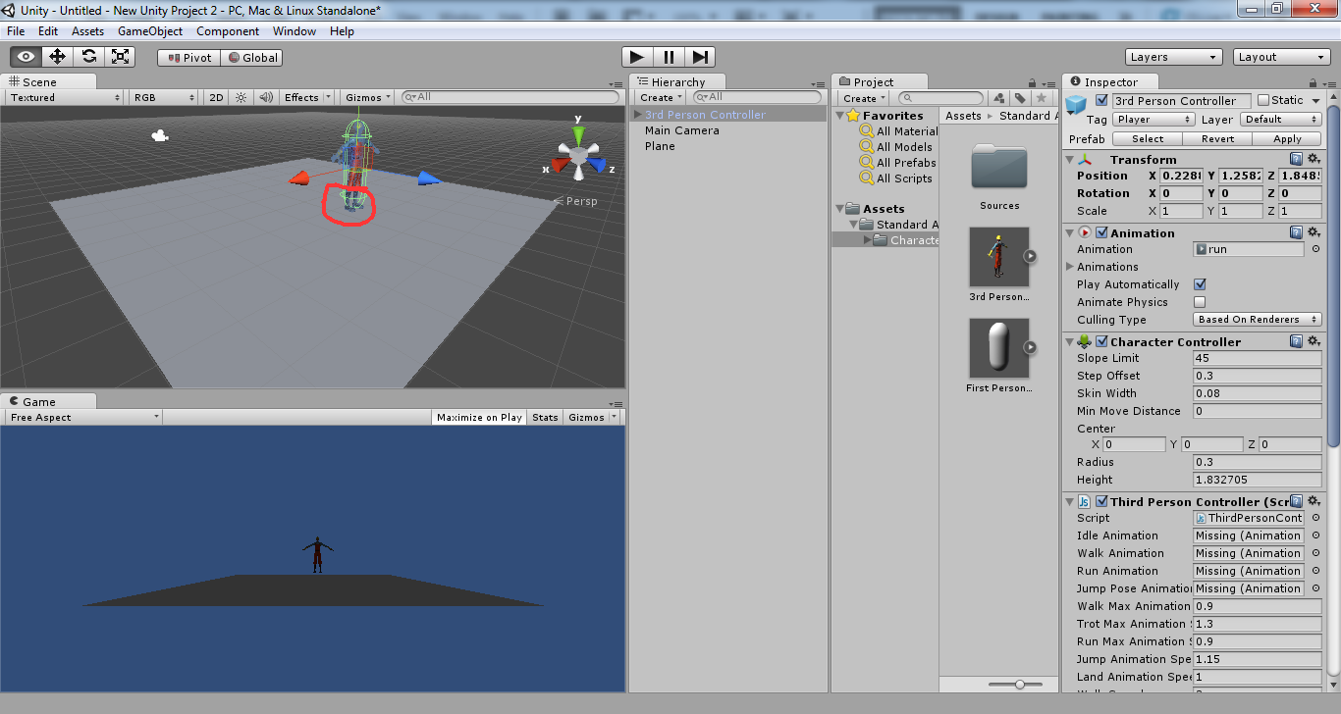Click Search by Label tag icon in Project

tap(1020, 98)
